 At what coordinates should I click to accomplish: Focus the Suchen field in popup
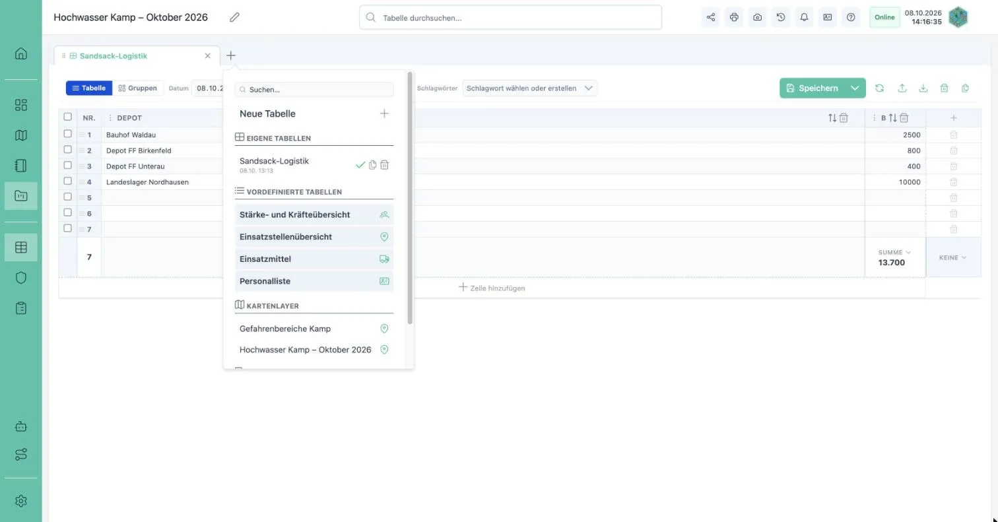(x=314, y=89)
